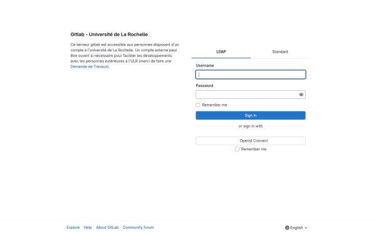Click the Username label
The image size is (376, 235).
205,65
